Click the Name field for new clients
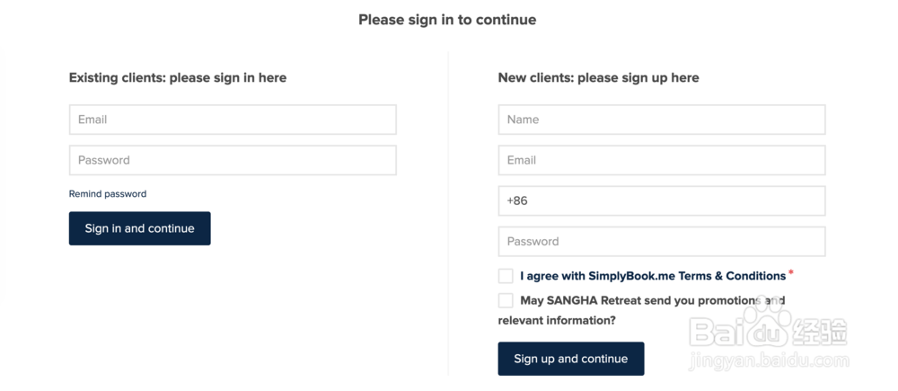This screenshot has width=898, height=391. tap(662, 120)
